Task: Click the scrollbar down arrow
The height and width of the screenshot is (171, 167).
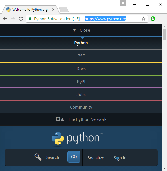Action: [164, 169]
